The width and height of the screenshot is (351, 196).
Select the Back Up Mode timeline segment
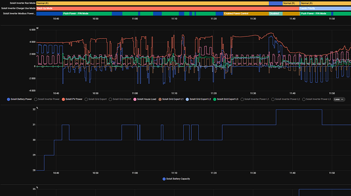click(168, 8)
